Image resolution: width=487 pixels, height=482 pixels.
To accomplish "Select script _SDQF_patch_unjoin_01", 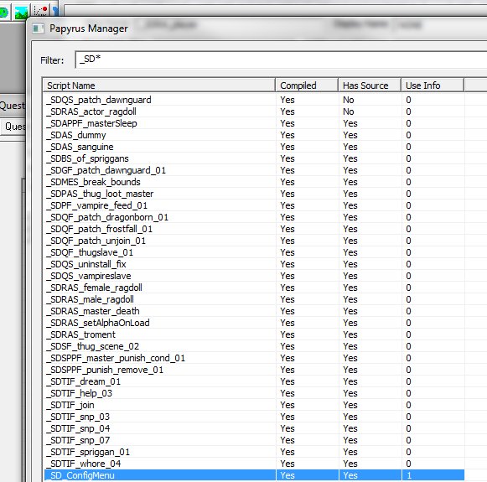I will (x=96, y=241).
